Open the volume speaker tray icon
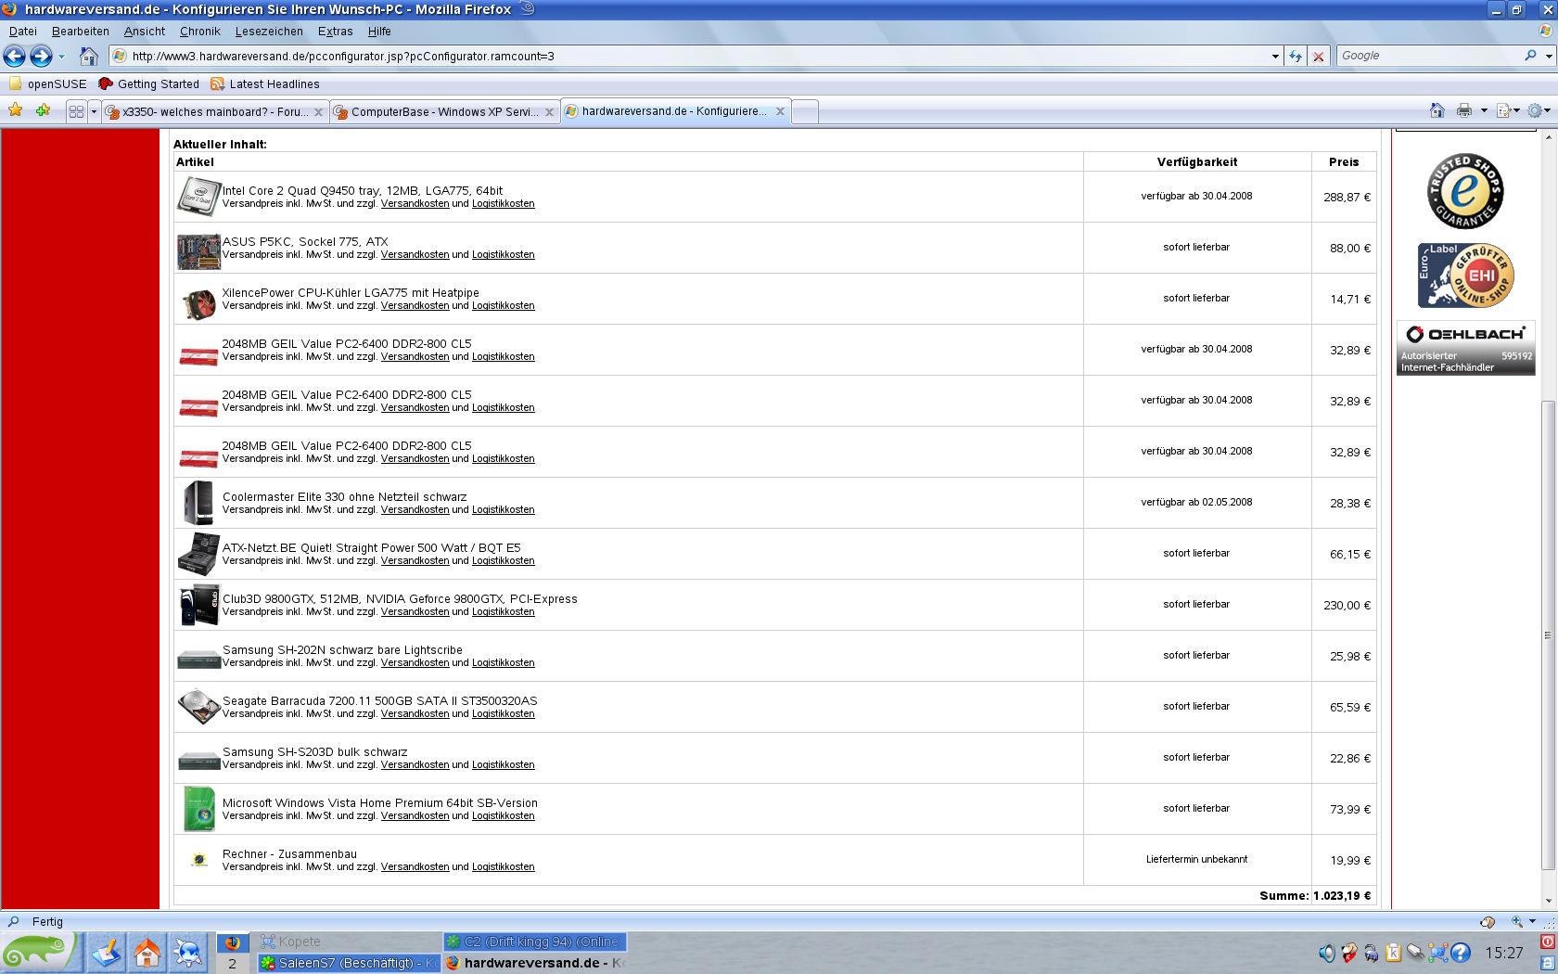 (1327, 953)
